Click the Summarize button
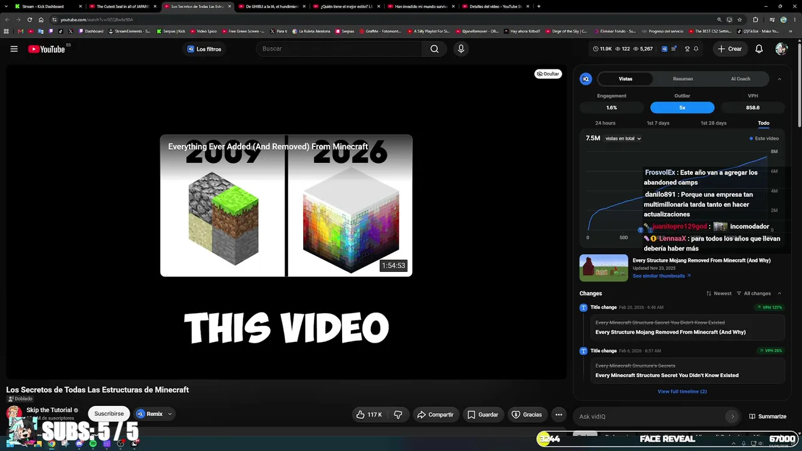 [x=768, y=417]
